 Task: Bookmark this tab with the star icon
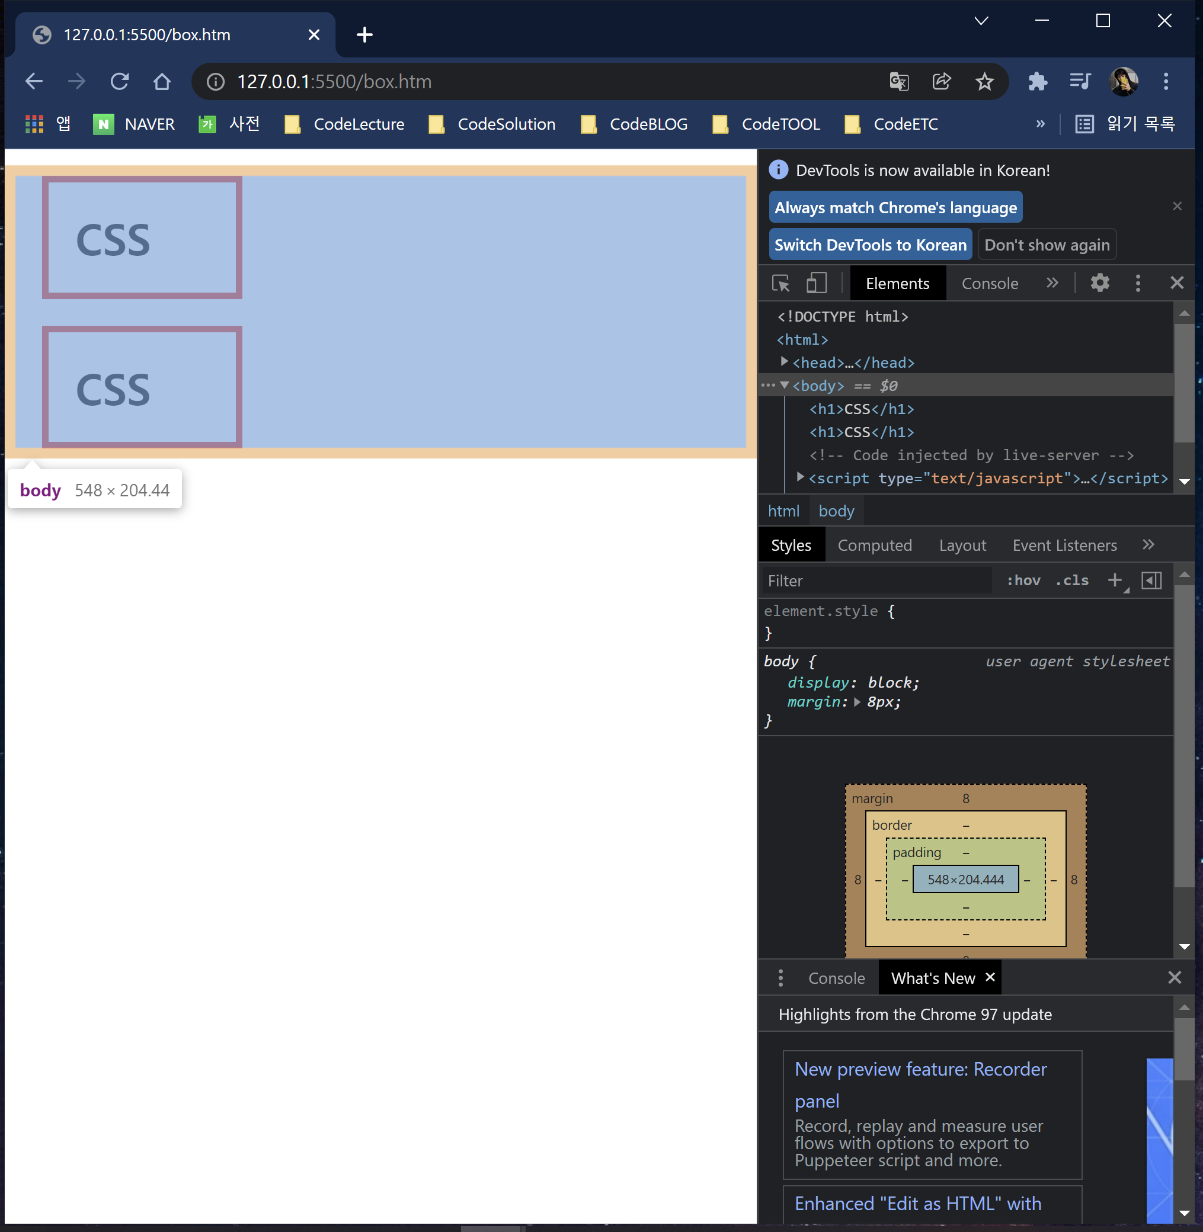click(x=984, y=82)
